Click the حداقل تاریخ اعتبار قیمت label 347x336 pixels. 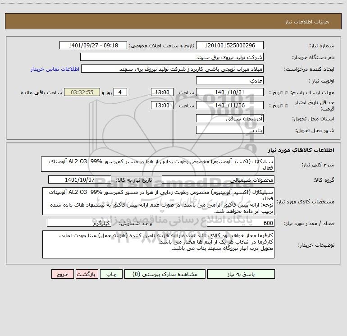(x=315, y=106)
